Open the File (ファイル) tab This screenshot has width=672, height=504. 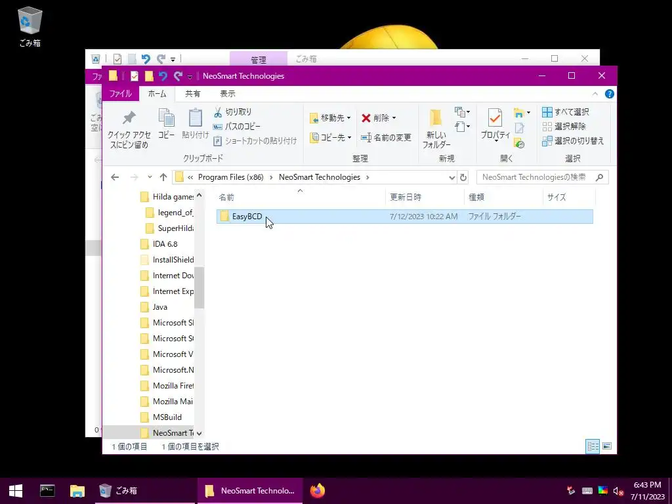pos(121,93)
